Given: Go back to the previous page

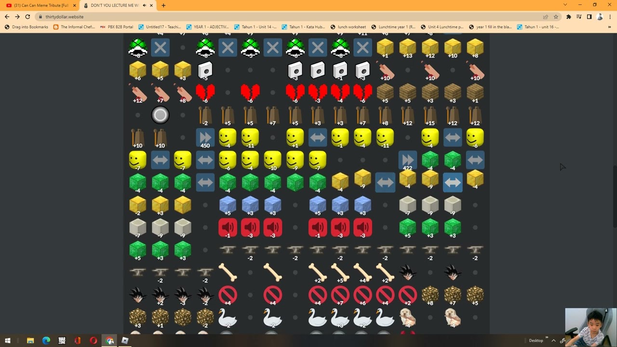Looking at the screenshot, I should (x=7, y=16).
